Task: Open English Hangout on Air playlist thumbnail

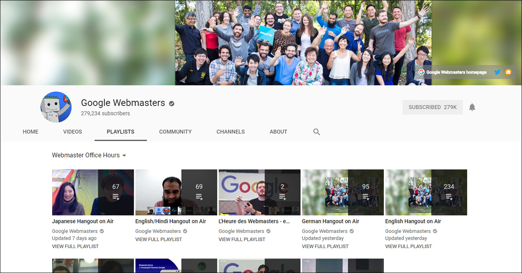Action: (426, 192)
